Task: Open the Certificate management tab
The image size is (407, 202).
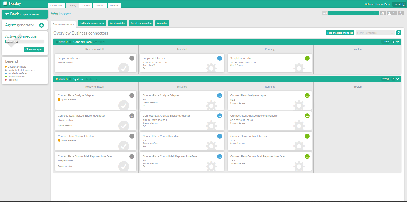Action: tap(92, 23)
